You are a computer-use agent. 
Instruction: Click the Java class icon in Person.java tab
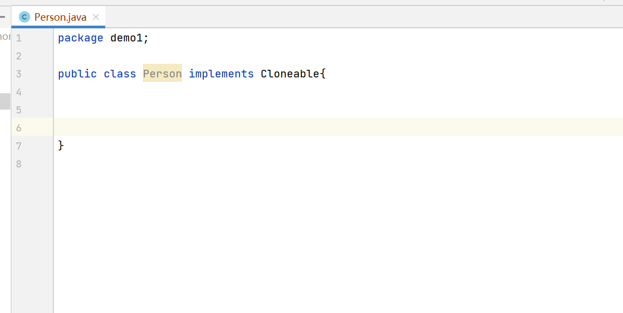(x=25, y=17)
